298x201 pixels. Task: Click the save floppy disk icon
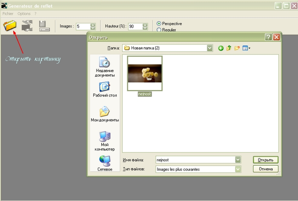[x=44, y=26]
